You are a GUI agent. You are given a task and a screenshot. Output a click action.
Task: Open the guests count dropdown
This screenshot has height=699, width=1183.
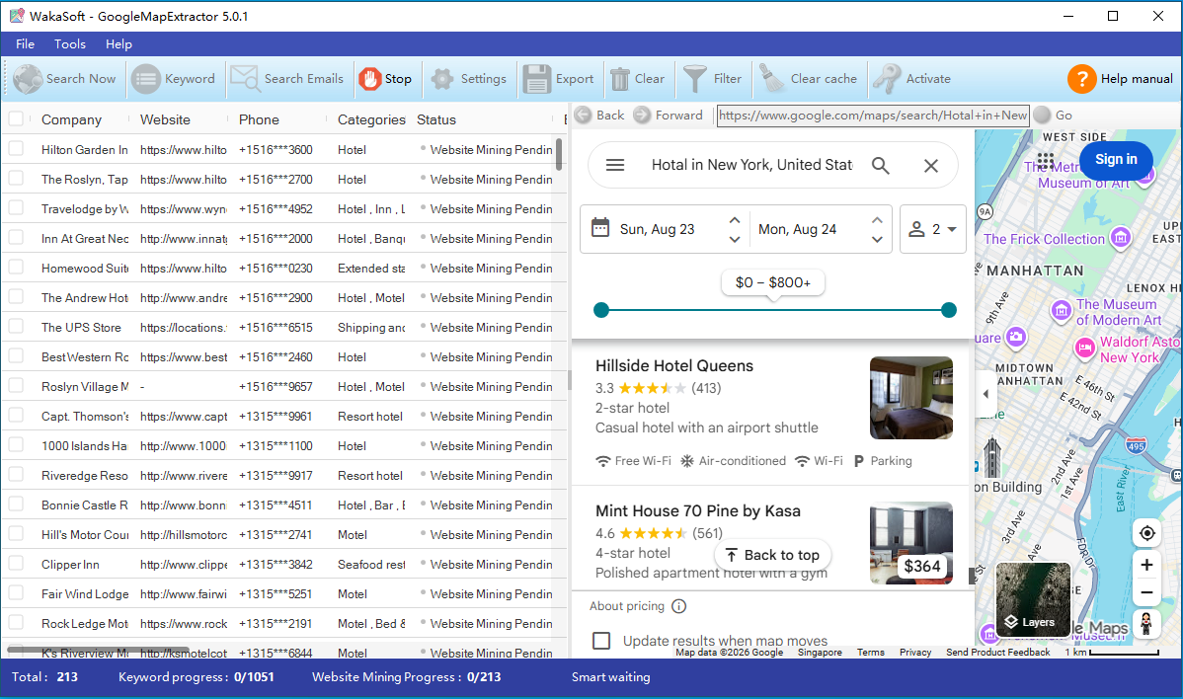[933, 229]
